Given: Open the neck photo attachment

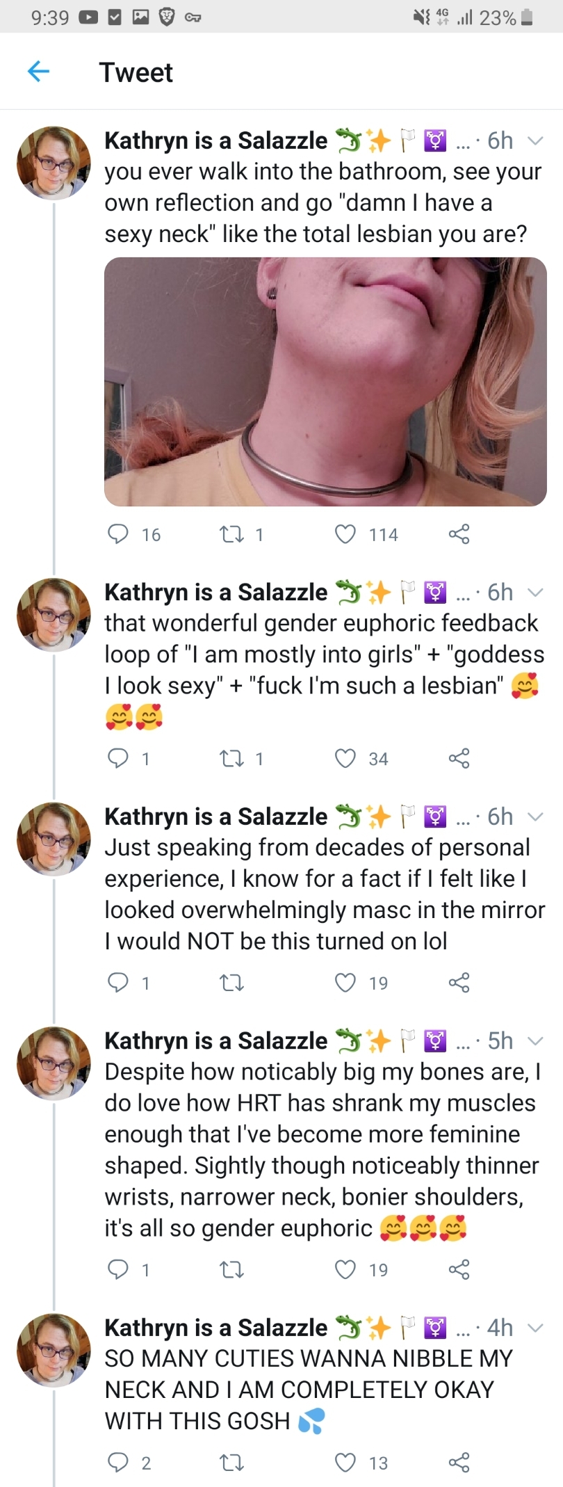Looking at the screenshot, I should (x=325, y=382).
